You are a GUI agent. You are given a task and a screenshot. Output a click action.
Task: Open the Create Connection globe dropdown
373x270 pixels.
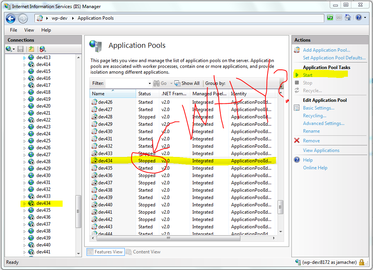point(10,49)
